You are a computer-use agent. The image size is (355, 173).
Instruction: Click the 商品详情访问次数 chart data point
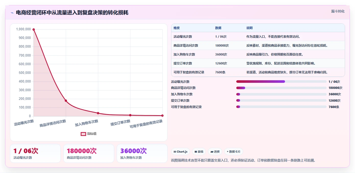pyautogui.click(x=66, y=101)
